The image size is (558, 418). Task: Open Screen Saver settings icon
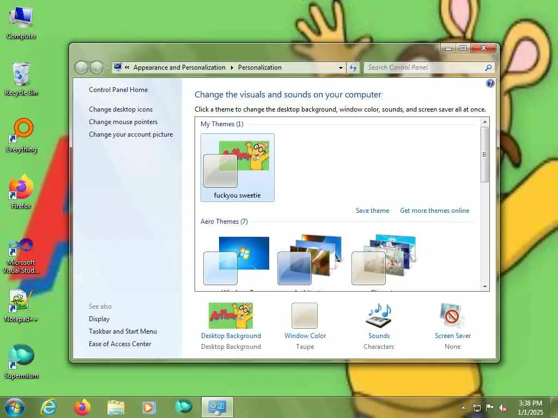click(x=452, y=316)
